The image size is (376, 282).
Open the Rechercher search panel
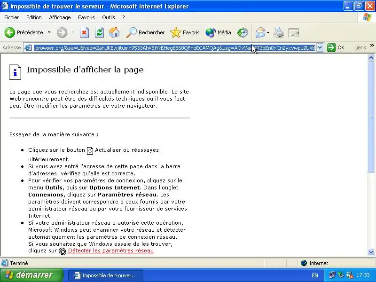pyautogui.click(x=145, y=32)
